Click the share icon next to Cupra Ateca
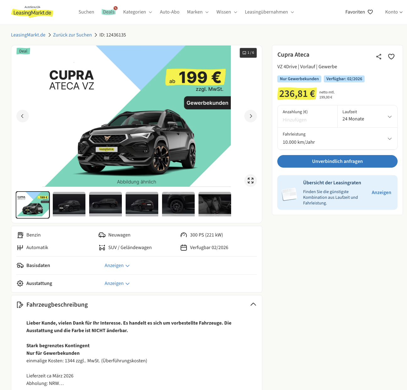 pyautogui.click(x=379, y=57)
